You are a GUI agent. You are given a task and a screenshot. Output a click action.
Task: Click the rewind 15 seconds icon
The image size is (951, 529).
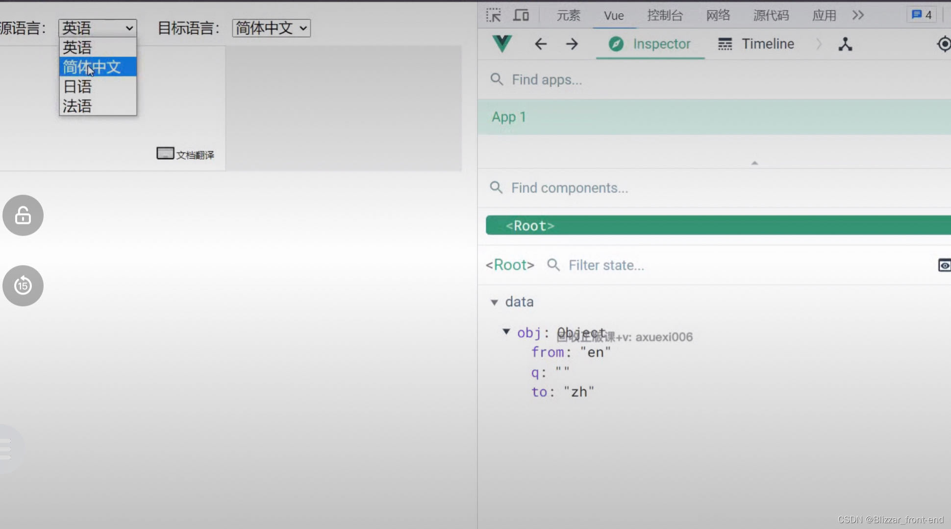[23, 286]
